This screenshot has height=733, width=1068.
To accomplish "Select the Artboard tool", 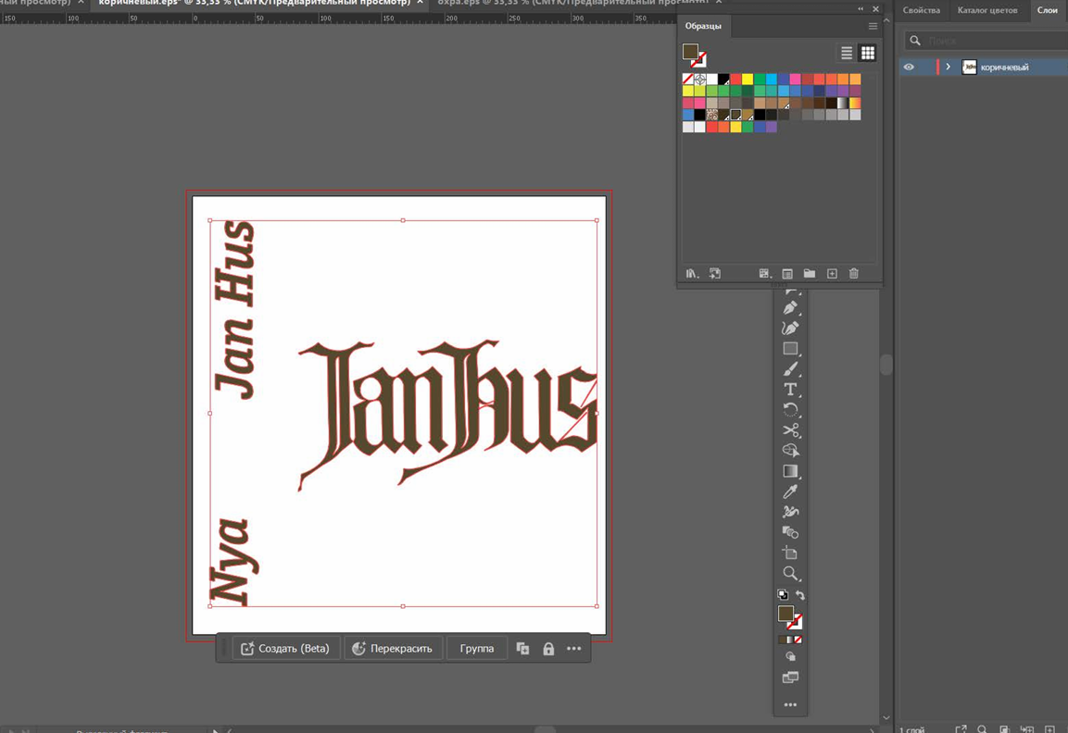I will click(x=790, y=553).
